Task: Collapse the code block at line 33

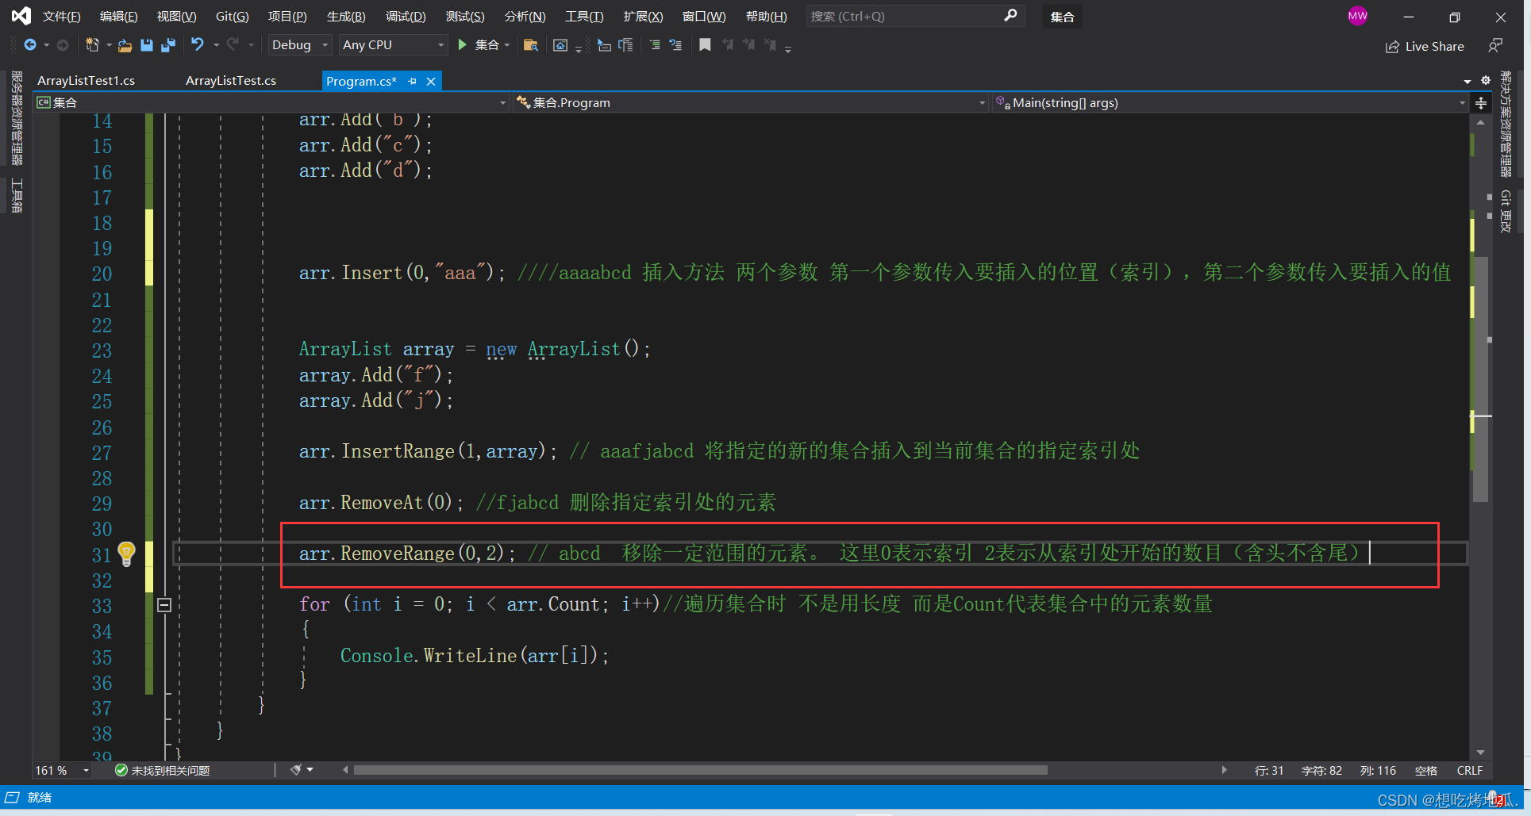Action: point(164,605)
